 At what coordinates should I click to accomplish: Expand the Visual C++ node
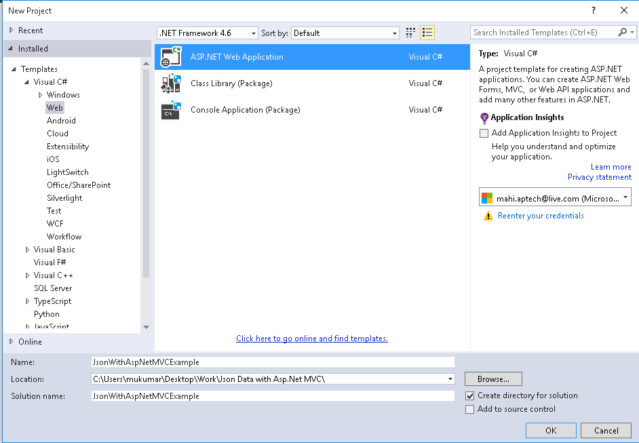pos(27,275)
